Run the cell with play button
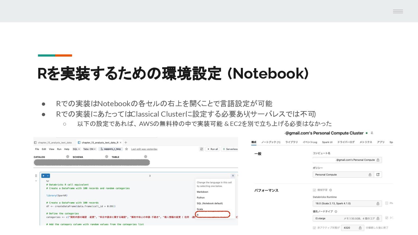This screenshot has height=235, width=418. coord(44,176)
